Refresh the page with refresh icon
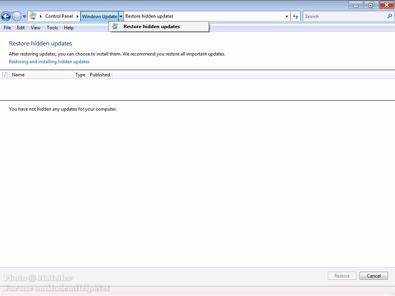 [x=295, y=16]
